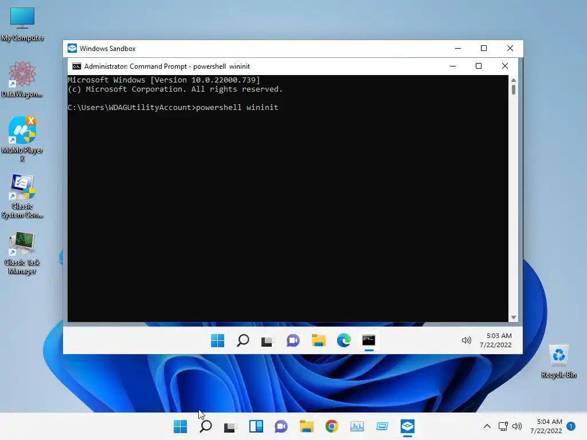Open the host Start menu
Viewport: 587px width, 440px height.
[x=180, y=426]
